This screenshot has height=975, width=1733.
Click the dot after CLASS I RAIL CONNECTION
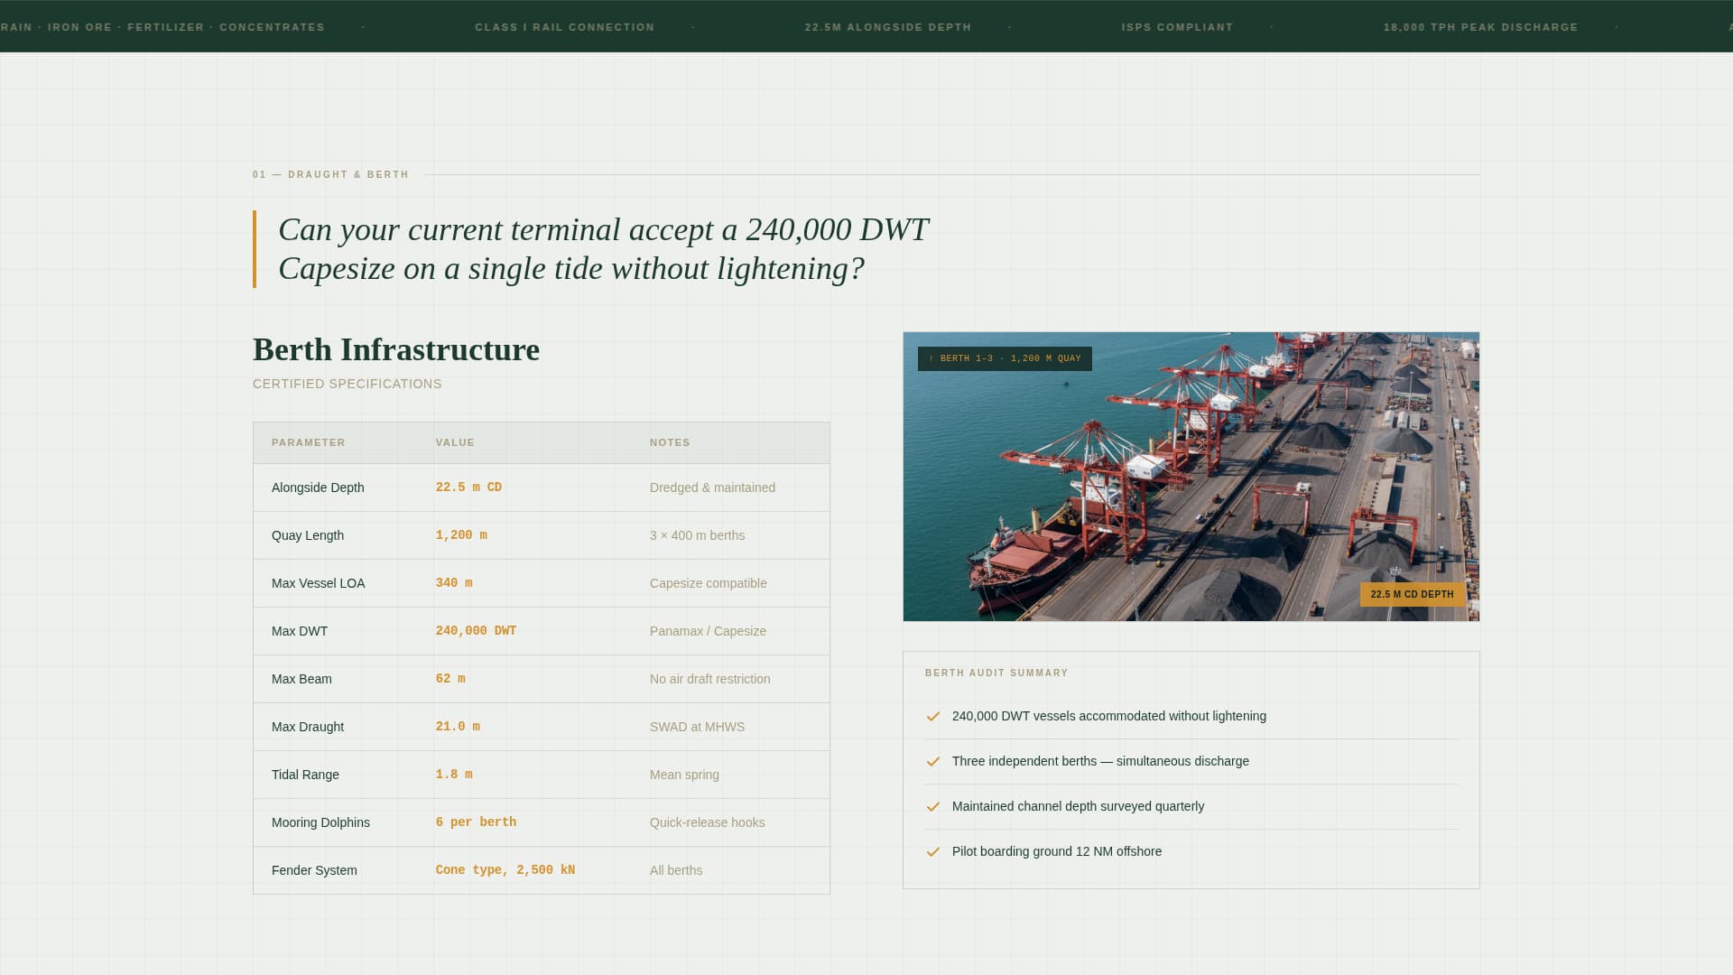click(x=692, y=27)
